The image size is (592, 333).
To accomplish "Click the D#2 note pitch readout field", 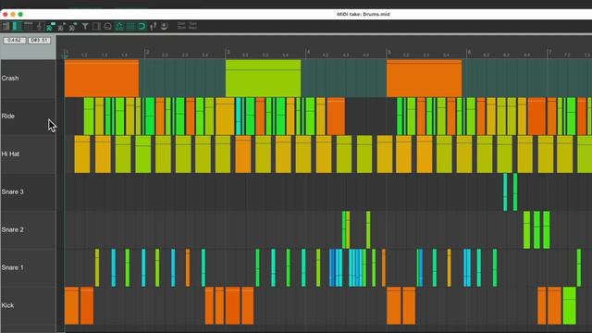I will (39, 40).
